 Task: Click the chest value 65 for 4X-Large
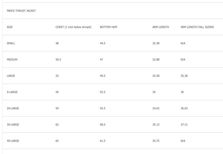pyautogui.click(x=57, y=141)
